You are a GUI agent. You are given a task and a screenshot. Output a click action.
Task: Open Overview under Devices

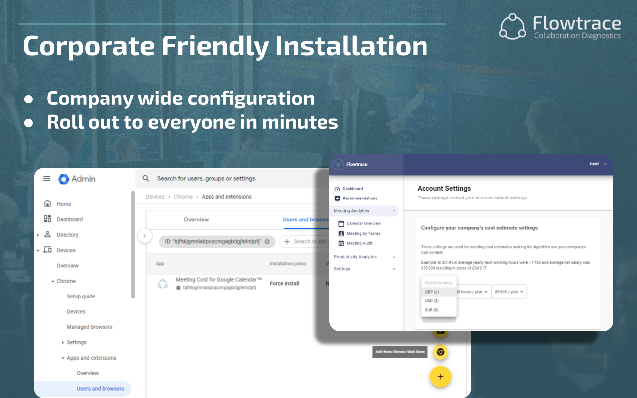pos(67,266)
